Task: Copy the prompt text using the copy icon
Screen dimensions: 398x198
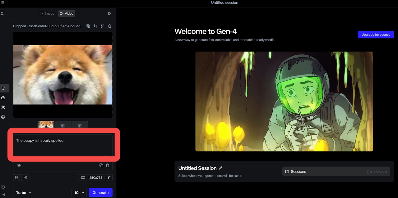Action: [101, 165]
